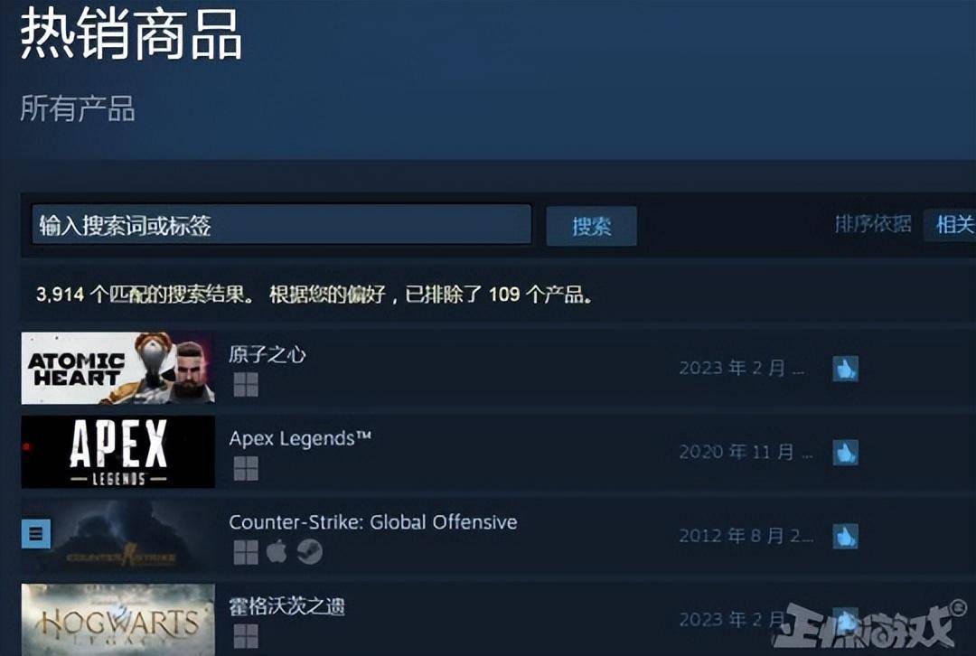Click the blue list badge on Counter-Strike thumbnail
976x656 pixels.
36,534
